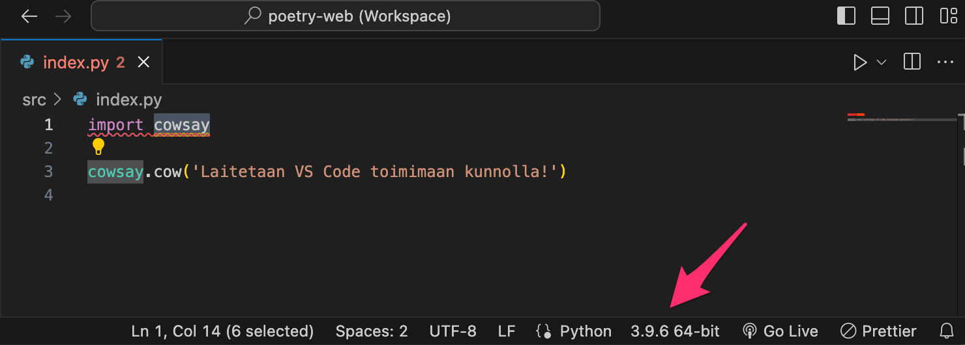
Task: Open the customize layout options
Action: 948,16
